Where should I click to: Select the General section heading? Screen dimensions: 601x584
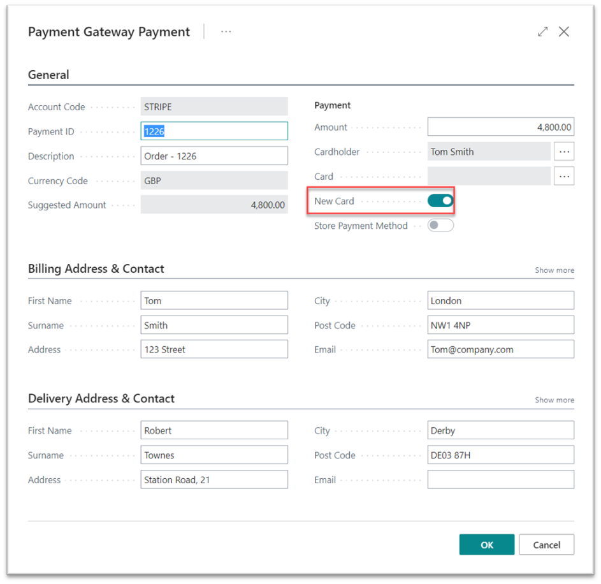coord(48,75)
